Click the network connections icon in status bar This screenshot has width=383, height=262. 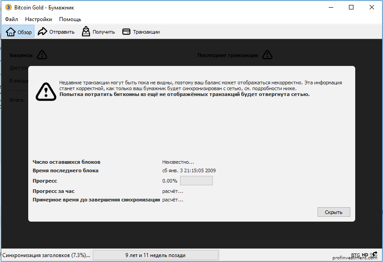374,255
